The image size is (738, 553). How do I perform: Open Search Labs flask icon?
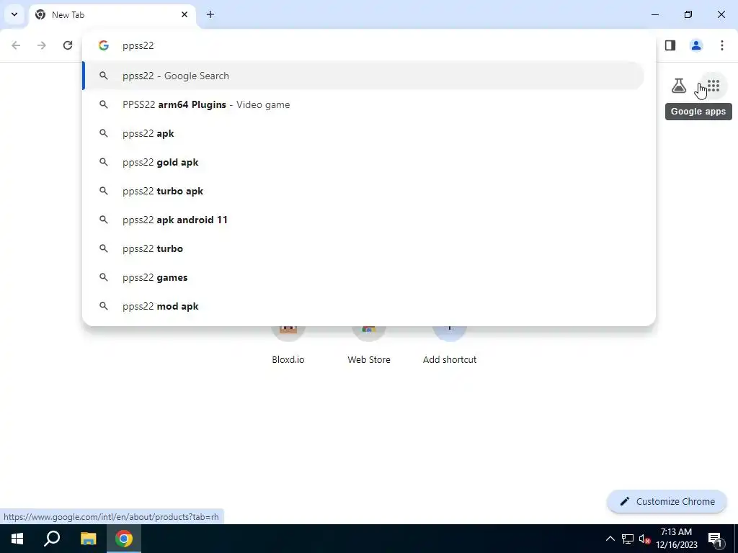[x=679, y=86]
